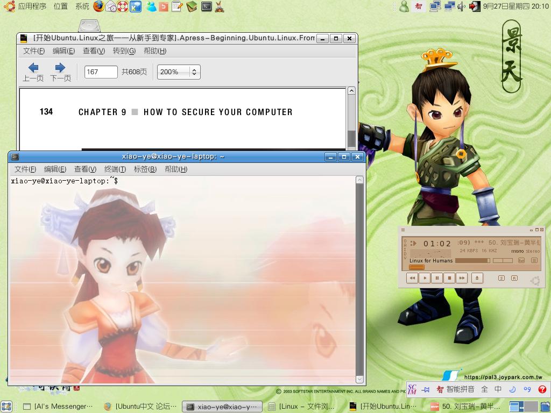Click the red 智 input method tray icon
The width and height of the screenshot is (551, 413).
click(x=419, y=6)
